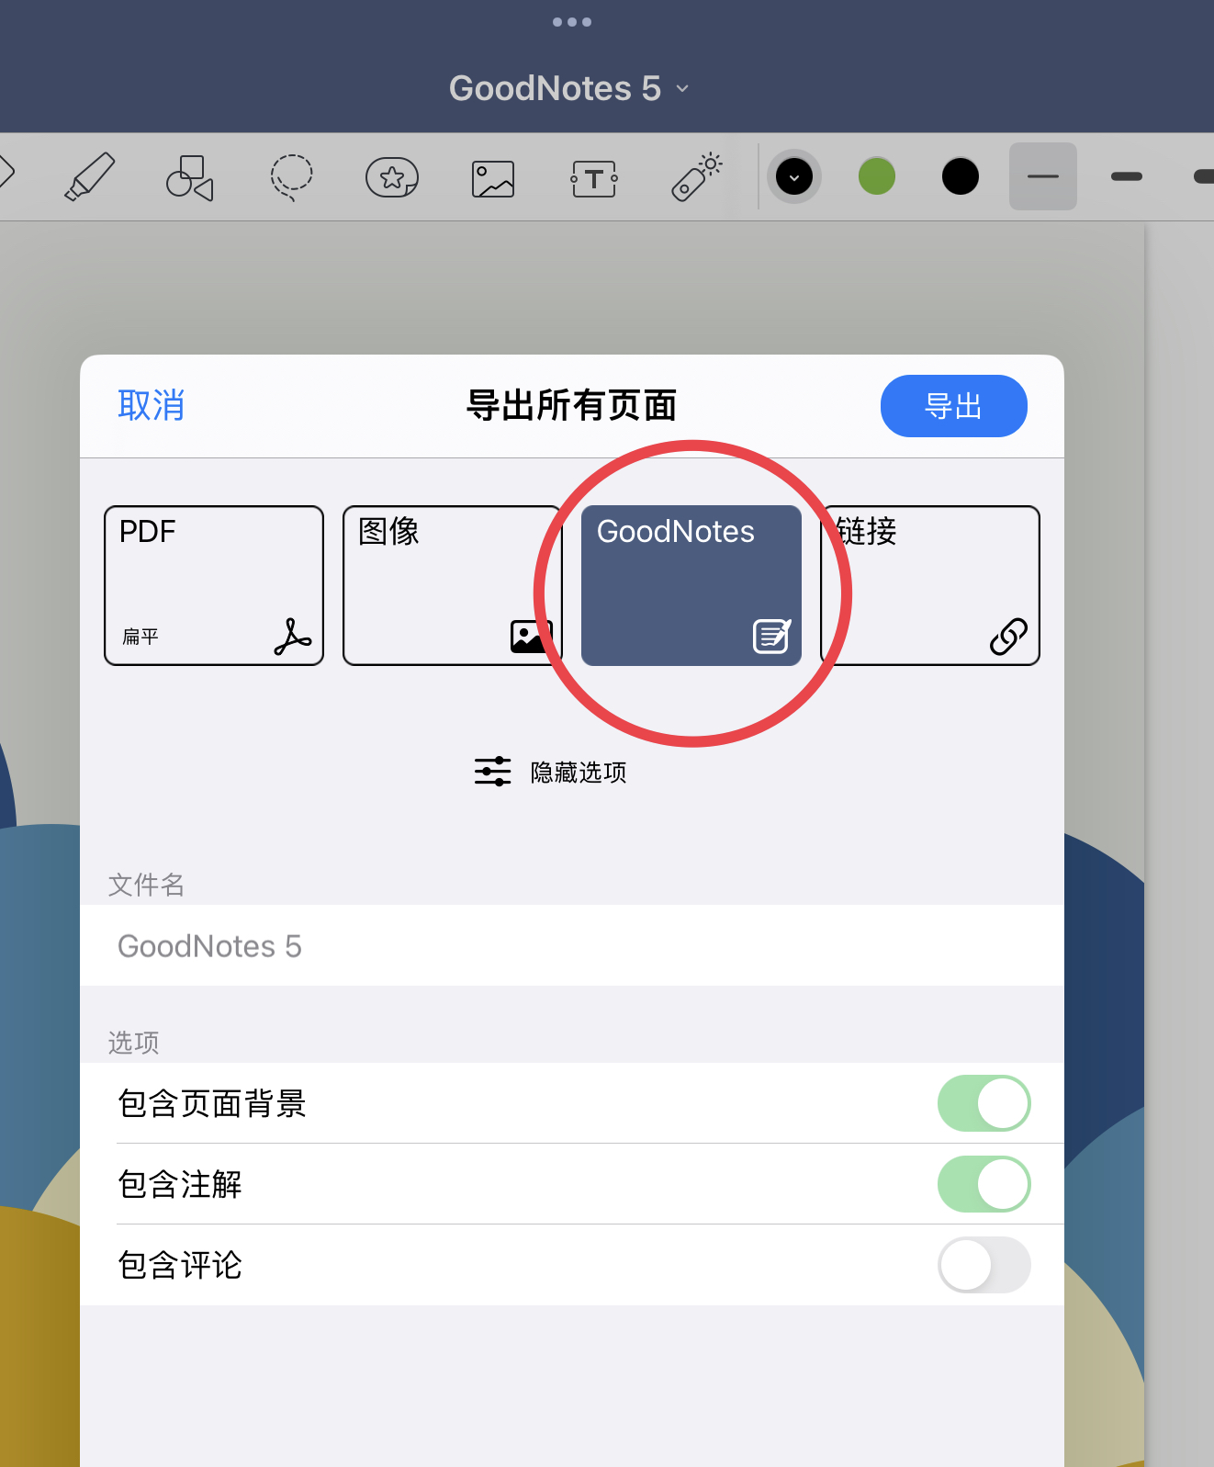
Task: Choose 链接 link export format
Action: pyautogui.click(x=930, y=585)
